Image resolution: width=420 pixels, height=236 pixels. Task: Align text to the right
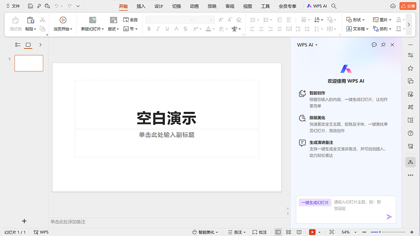[270, 29]
